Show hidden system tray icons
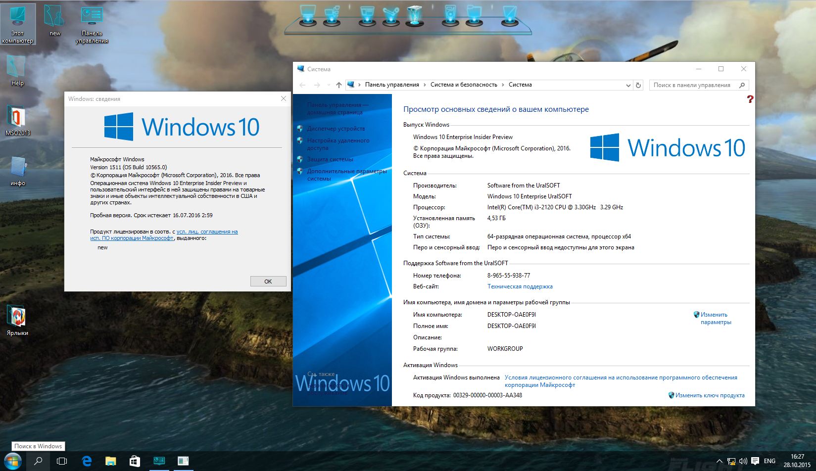 [719, 461]
